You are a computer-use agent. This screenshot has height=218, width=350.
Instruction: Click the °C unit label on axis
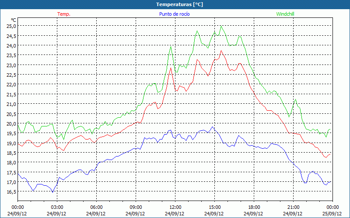(x=14, y=20)
